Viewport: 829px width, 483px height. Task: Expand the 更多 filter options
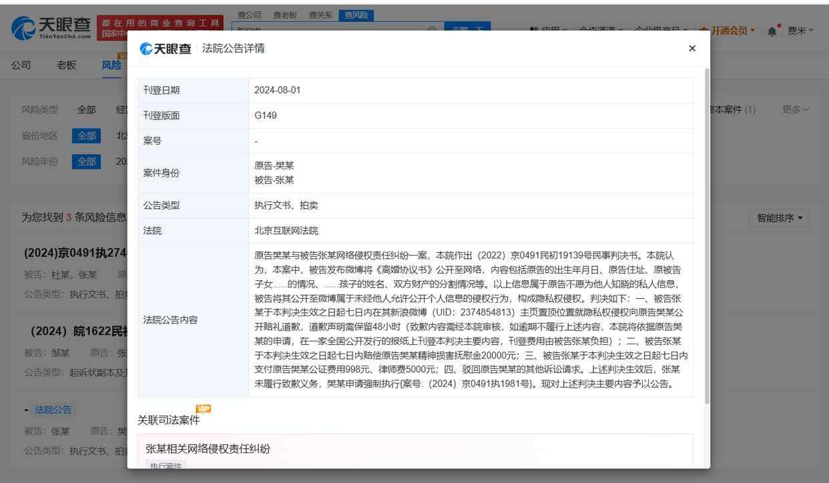click(796, 109)
